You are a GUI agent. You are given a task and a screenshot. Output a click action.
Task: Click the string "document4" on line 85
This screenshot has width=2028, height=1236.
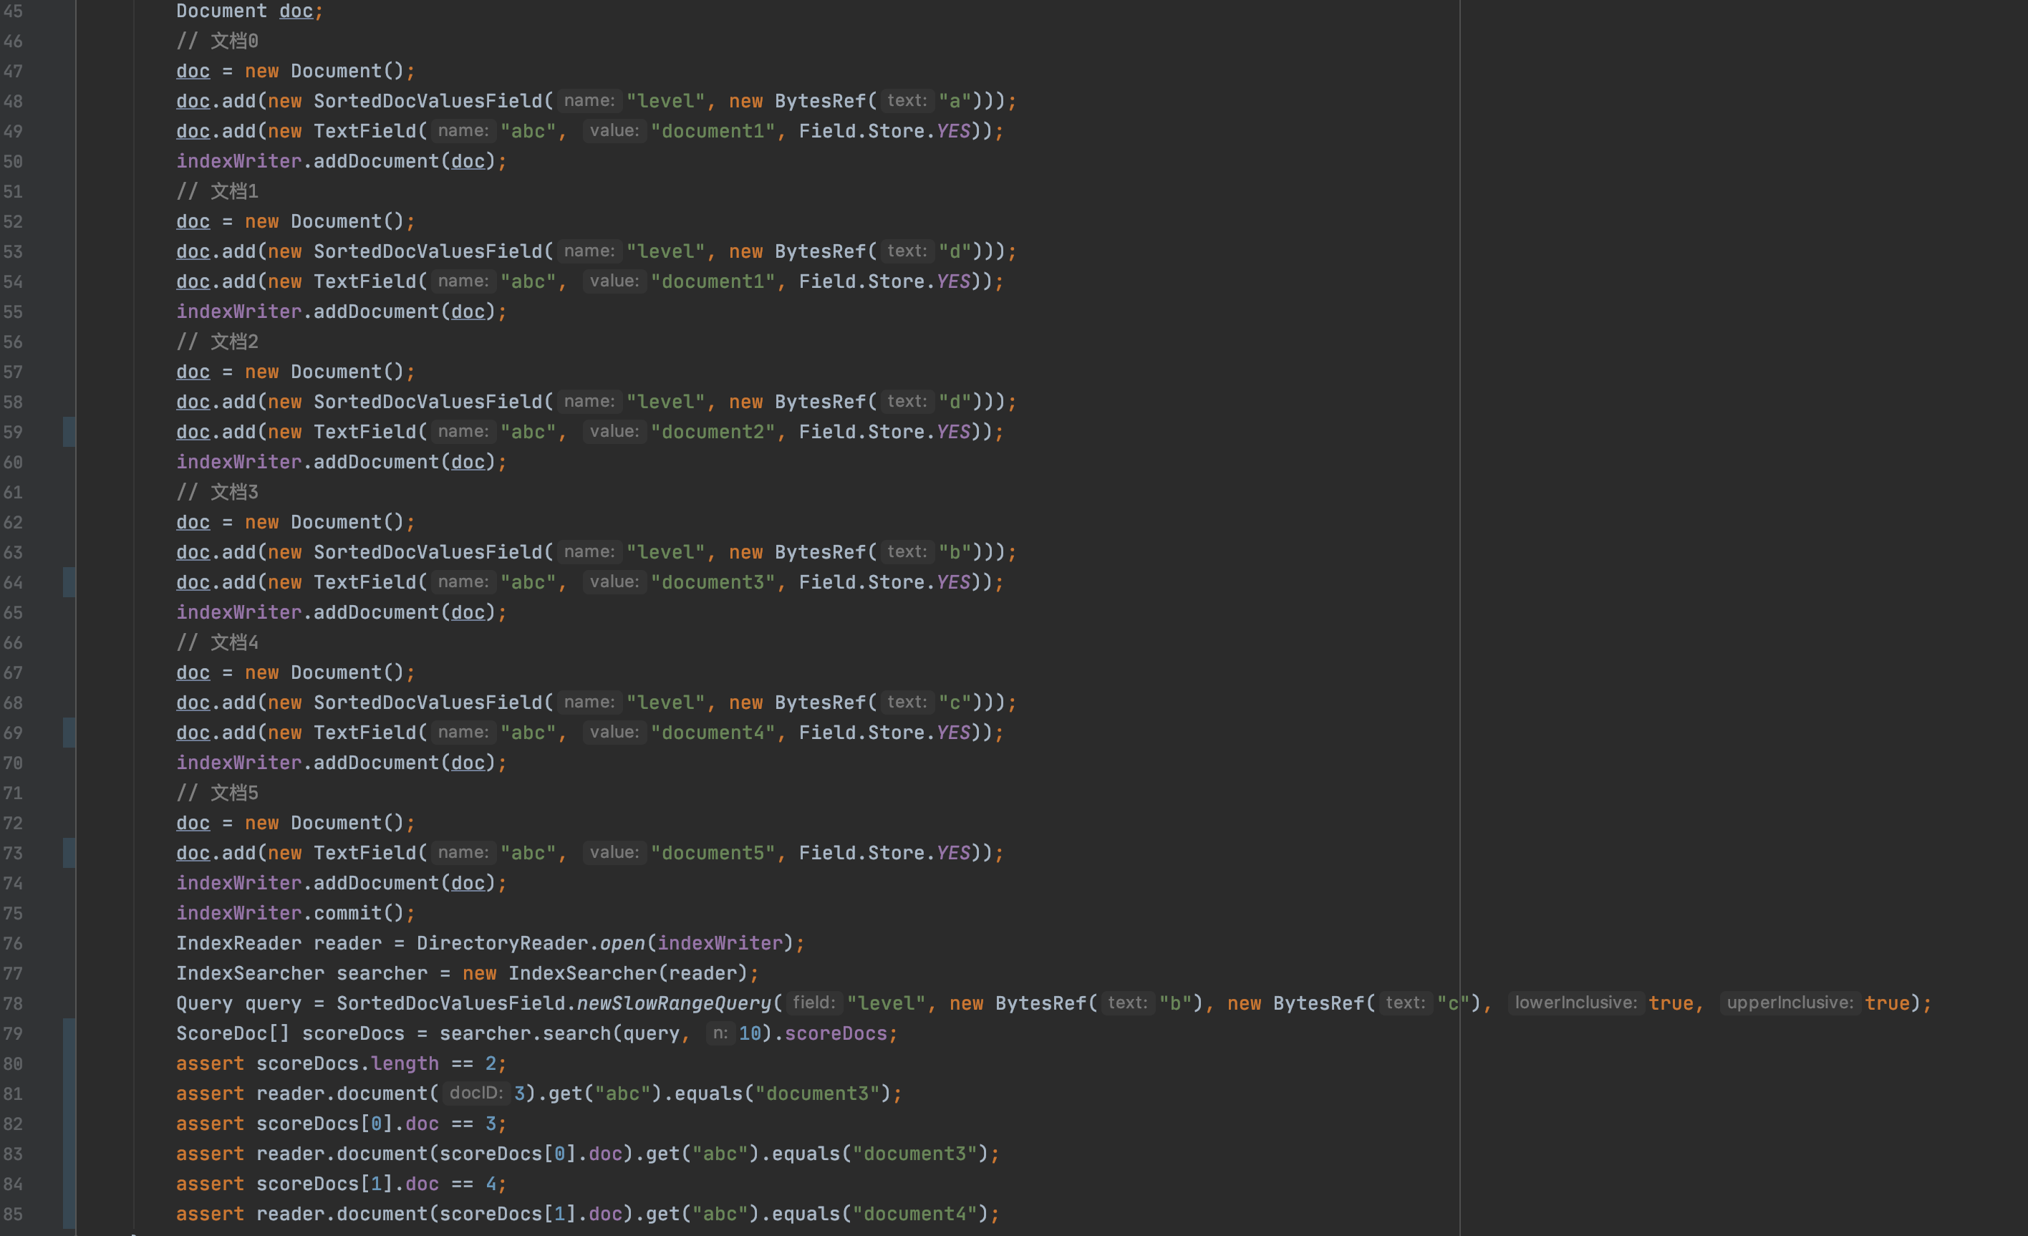point(914,1215)
